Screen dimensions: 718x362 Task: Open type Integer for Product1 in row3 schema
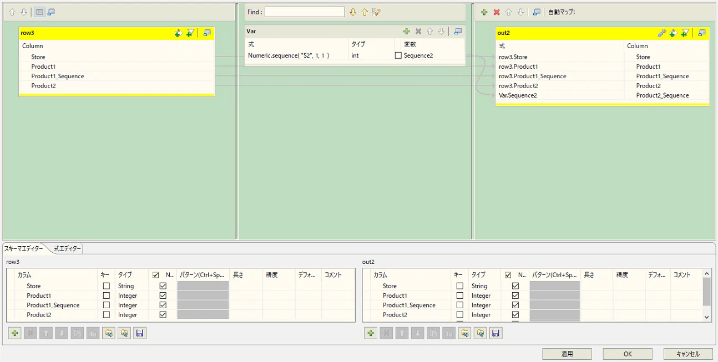click(x=132, y=295)
